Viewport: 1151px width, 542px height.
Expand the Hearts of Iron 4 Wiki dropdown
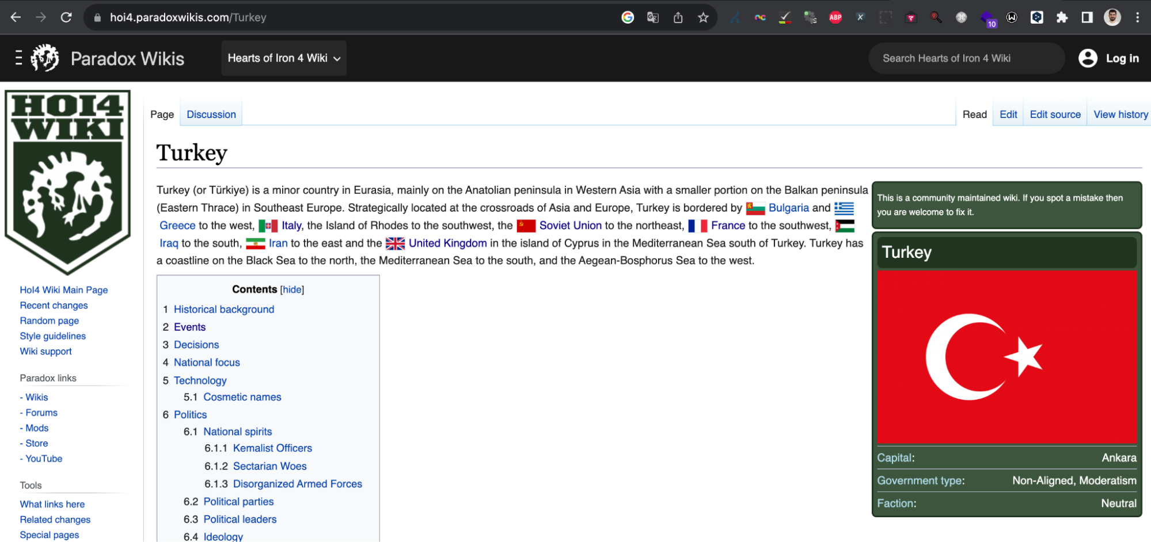pyautogui.click(x=284, y=58)
